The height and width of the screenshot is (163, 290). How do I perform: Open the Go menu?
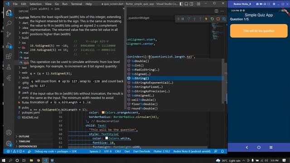[57, 4]
